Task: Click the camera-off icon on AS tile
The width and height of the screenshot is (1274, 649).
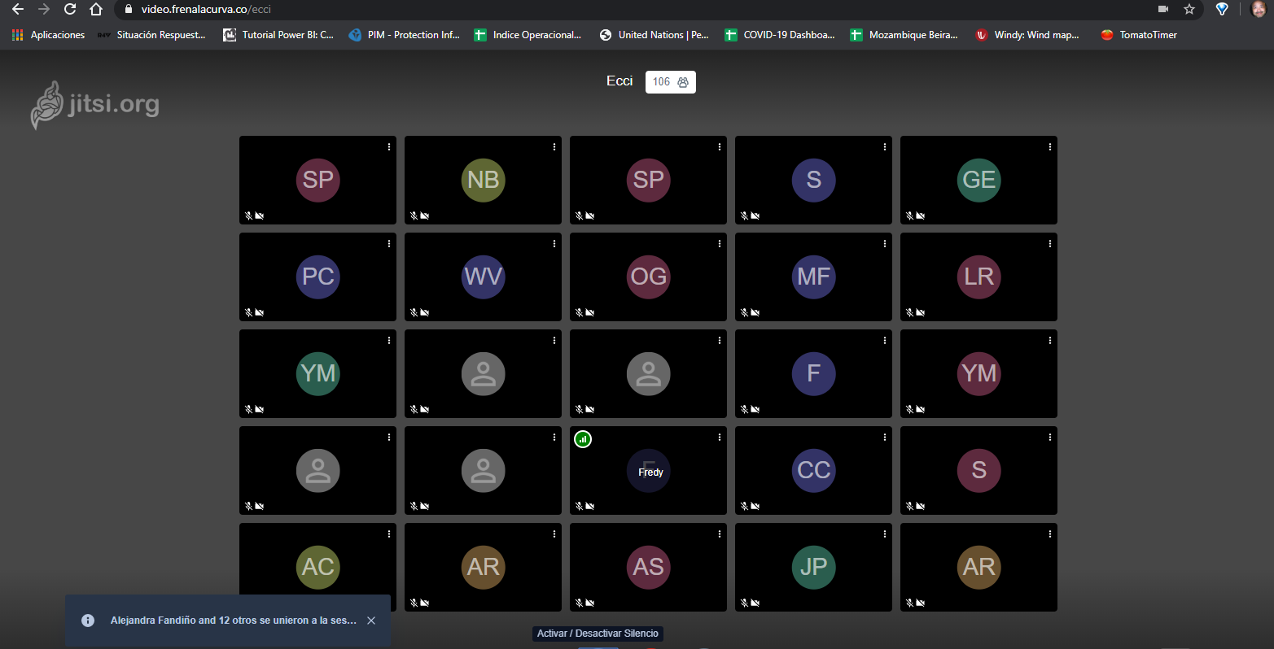Action: 590,603
